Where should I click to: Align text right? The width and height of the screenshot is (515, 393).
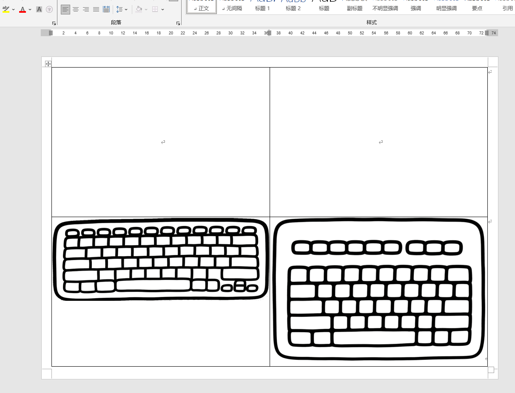point(86,9)
